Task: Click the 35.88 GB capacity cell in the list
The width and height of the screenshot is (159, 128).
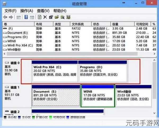Action: coord(119,37)
